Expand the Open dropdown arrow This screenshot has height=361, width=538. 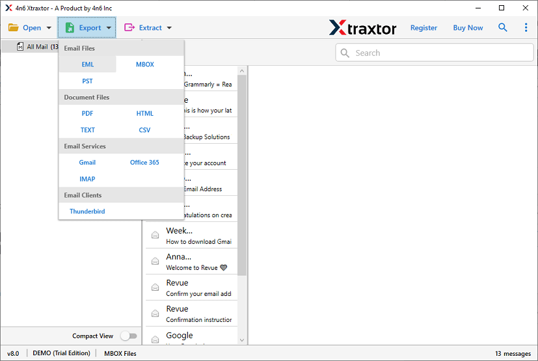click(49, 28)
